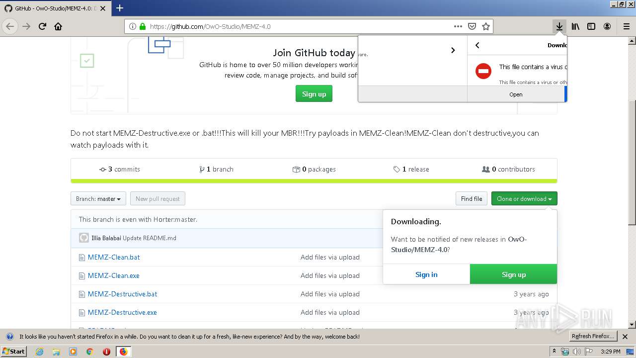Reload the current page

[42, 26]
